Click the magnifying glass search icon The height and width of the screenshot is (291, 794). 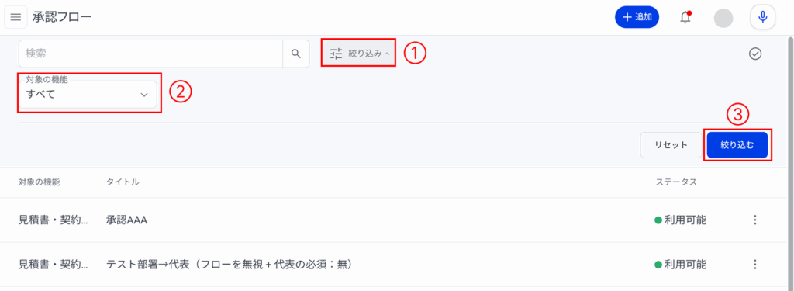point(296,54)
